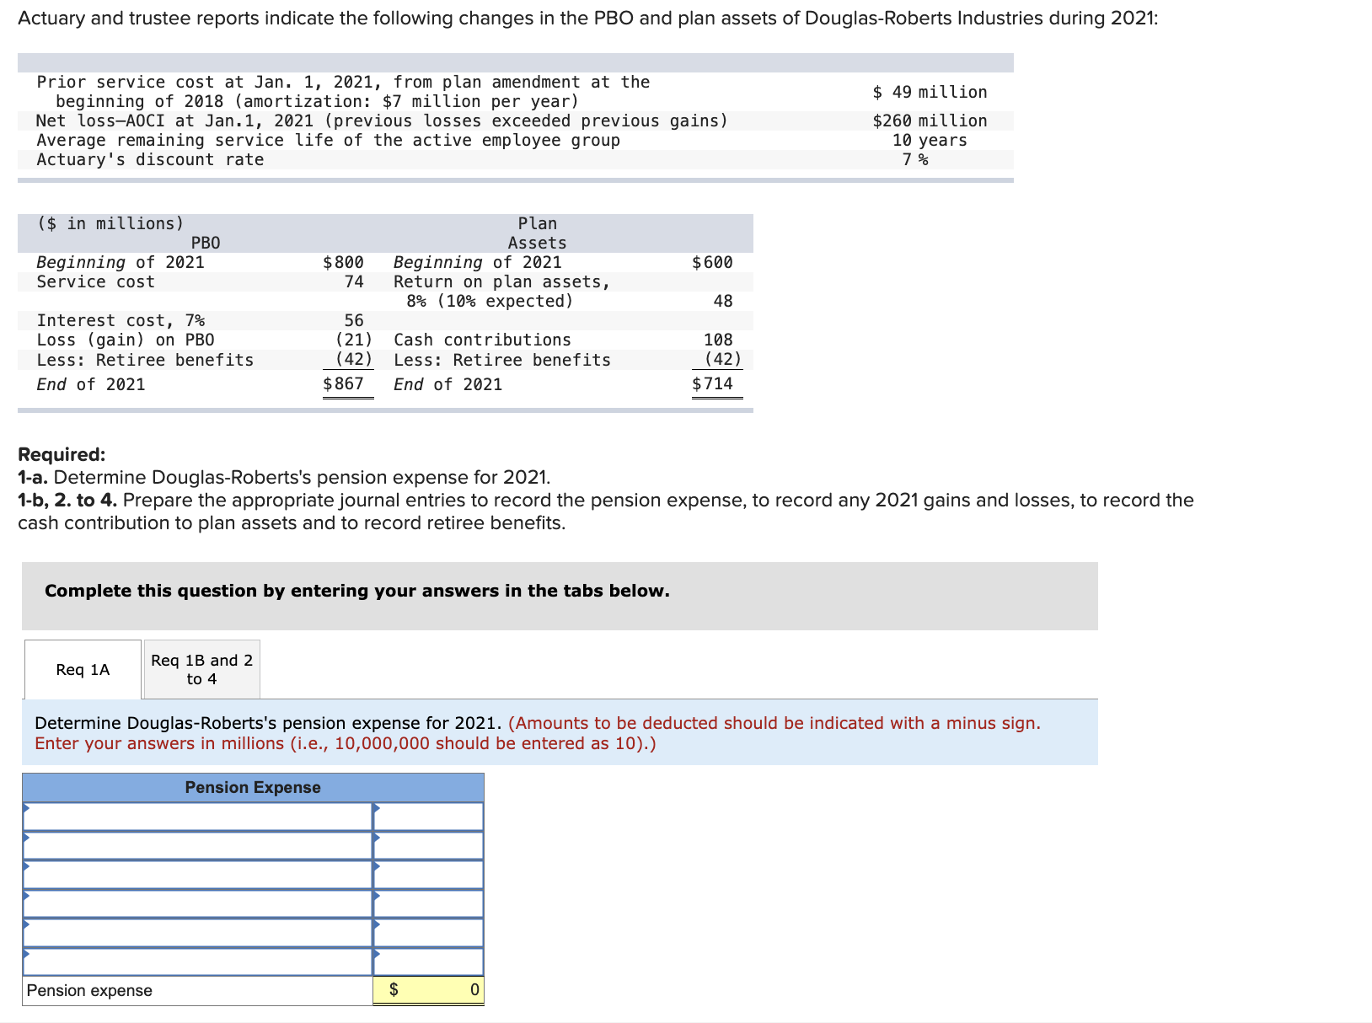Switch to the "Req 1B and 2 to 4" tab
Viewport: 1372px width, 1023px height.
pyautogui.click(x=201, y=668)
